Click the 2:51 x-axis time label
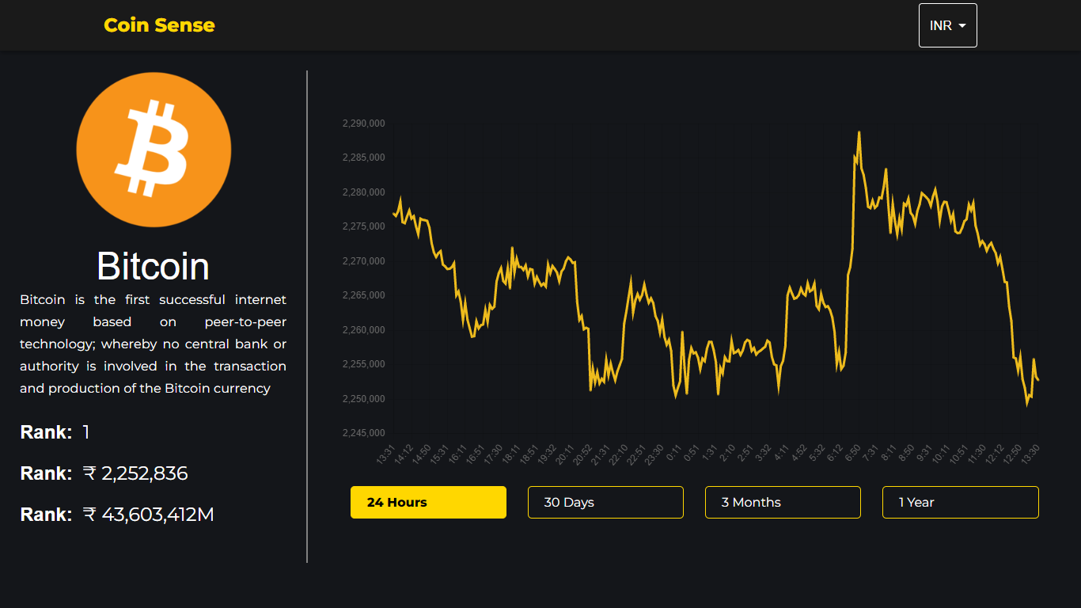 745,454
